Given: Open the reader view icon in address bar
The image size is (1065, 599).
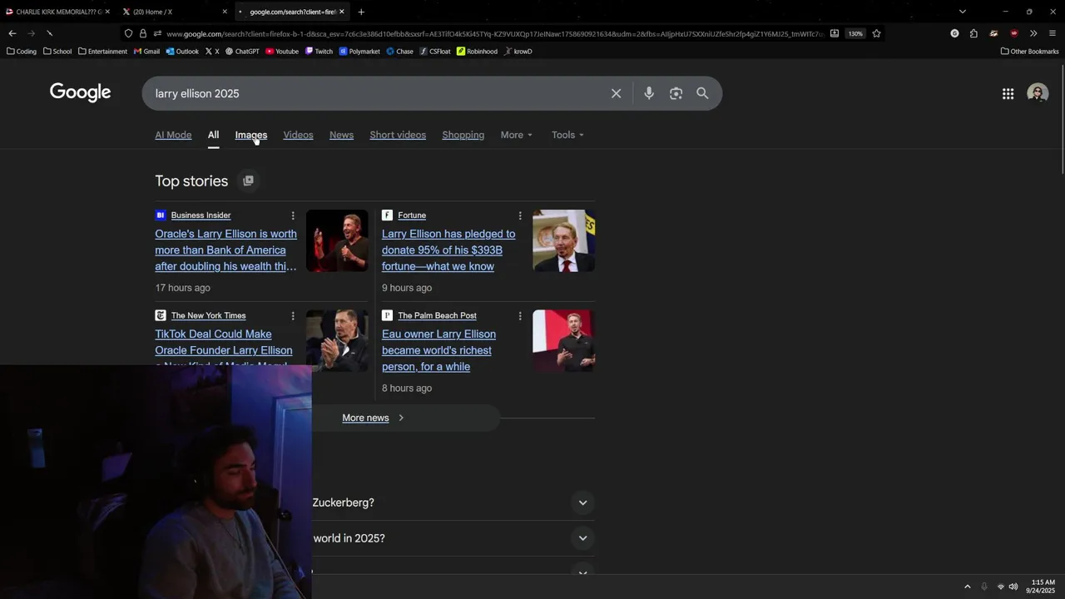Looking at the screenshot, I should pyautogui.click(x=835, y=33).
